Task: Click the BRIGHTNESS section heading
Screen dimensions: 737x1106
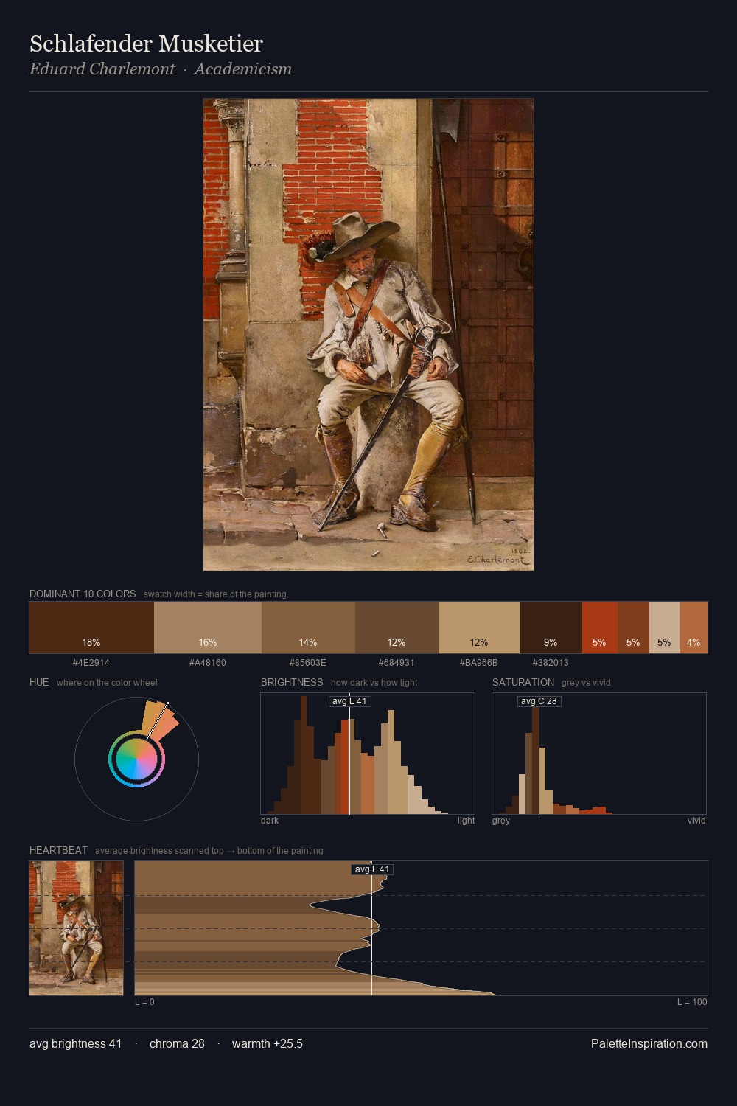Action: point(292,682)
